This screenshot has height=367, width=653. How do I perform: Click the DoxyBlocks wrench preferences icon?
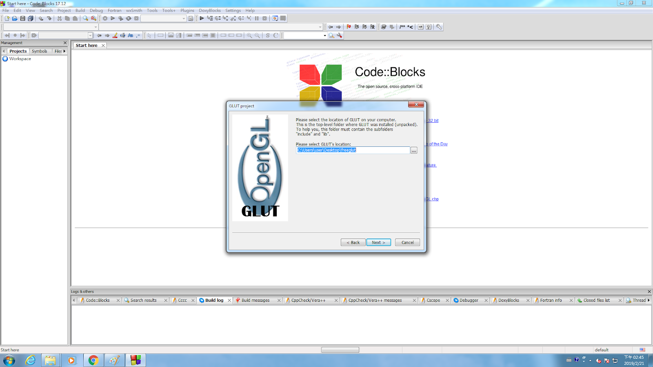tap(439, 27)
